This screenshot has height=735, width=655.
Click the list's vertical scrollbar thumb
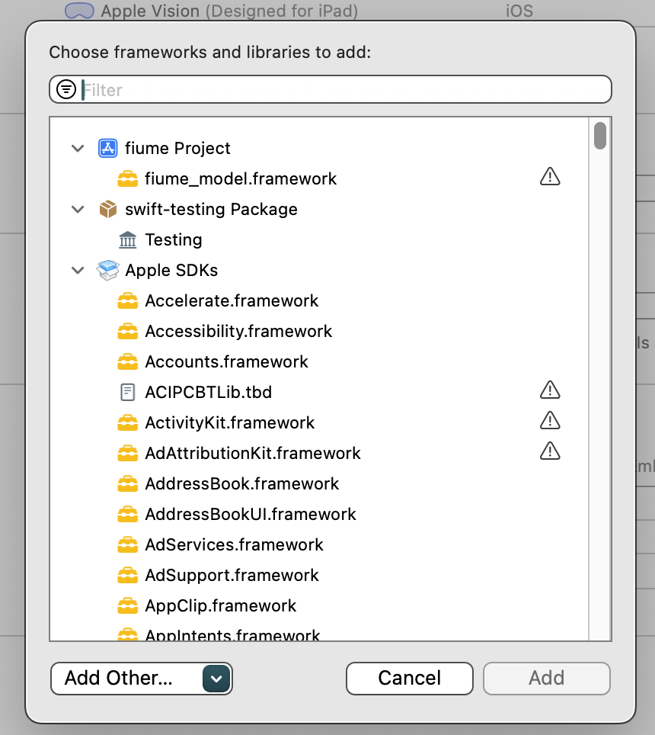[599, 136]
